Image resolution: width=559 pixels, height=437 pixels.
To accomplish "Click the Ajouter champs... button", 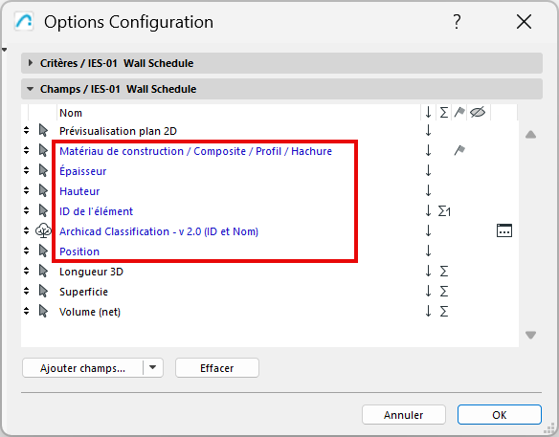I will pyautogui.click(x=82, y=367).
